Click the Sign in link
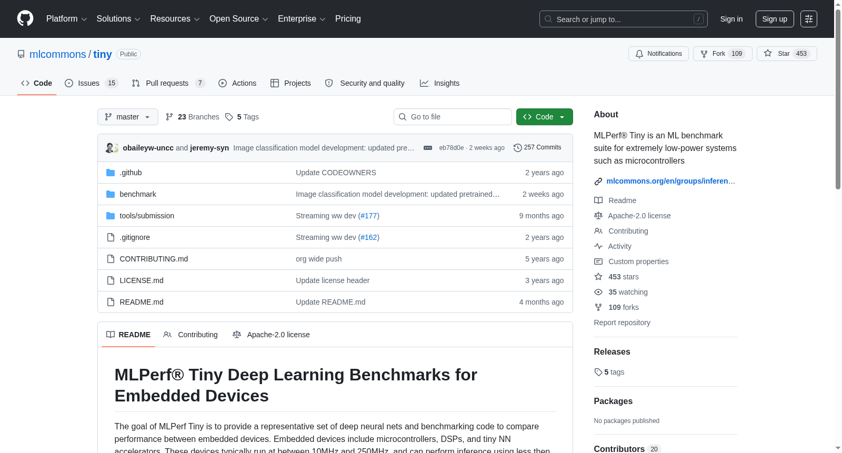The width and height of the screenshot is (842, 453). pos(731,19)
